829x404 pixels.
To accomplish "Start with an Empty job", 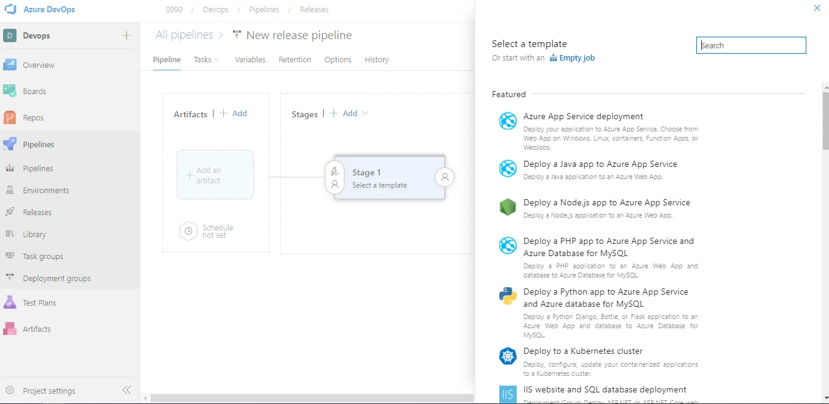I will click(x=576, y=57).
